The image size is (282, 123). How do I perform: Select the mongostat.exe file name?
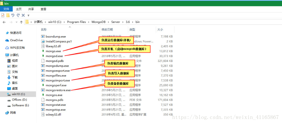pyautogui.click(x=56, y=105)
